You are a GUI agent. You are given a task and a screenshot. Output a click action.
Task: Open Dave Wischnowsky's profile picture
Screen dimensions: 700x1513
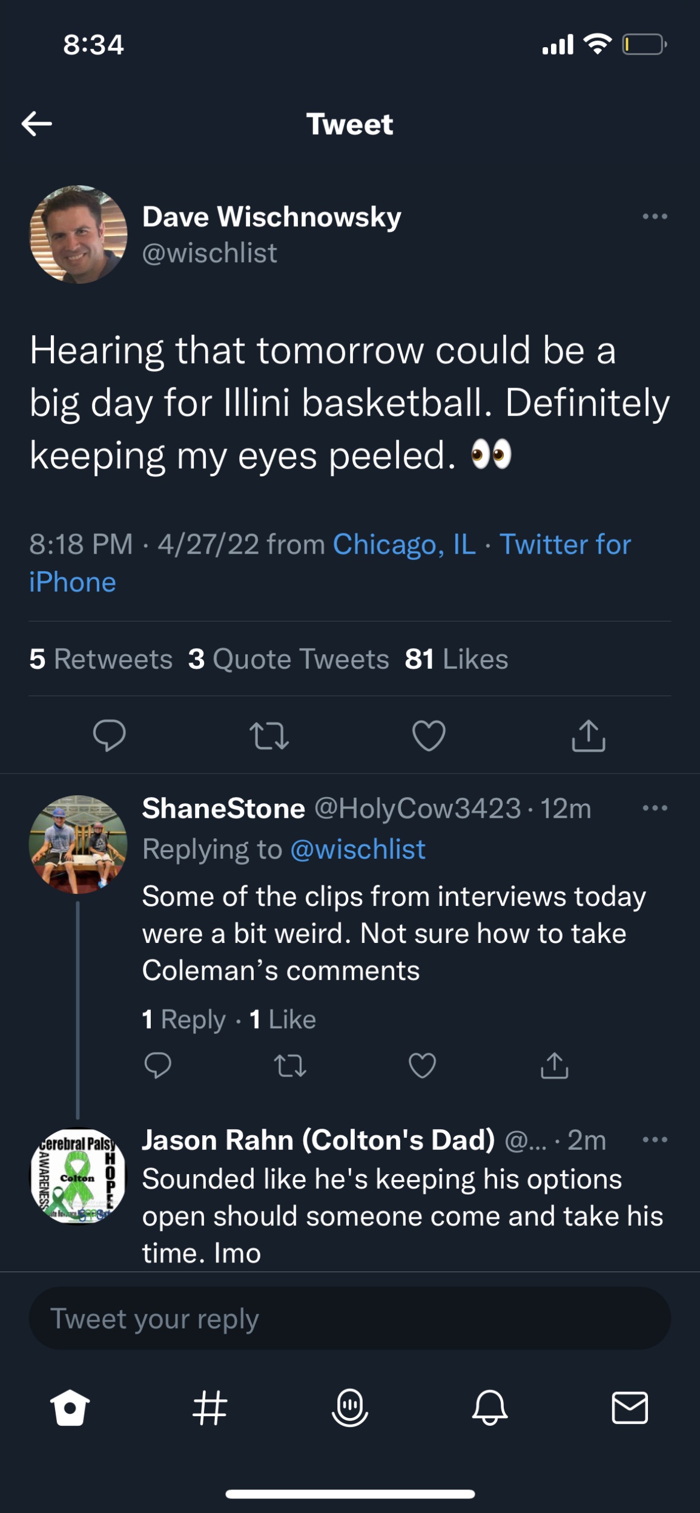79,234
